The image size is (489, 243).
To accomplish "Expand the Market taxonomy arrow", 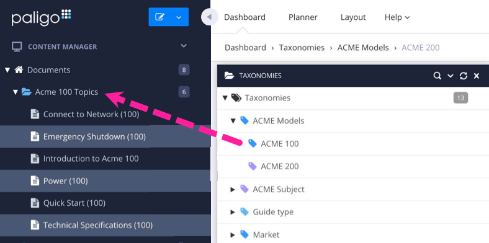I will [232, 235].
